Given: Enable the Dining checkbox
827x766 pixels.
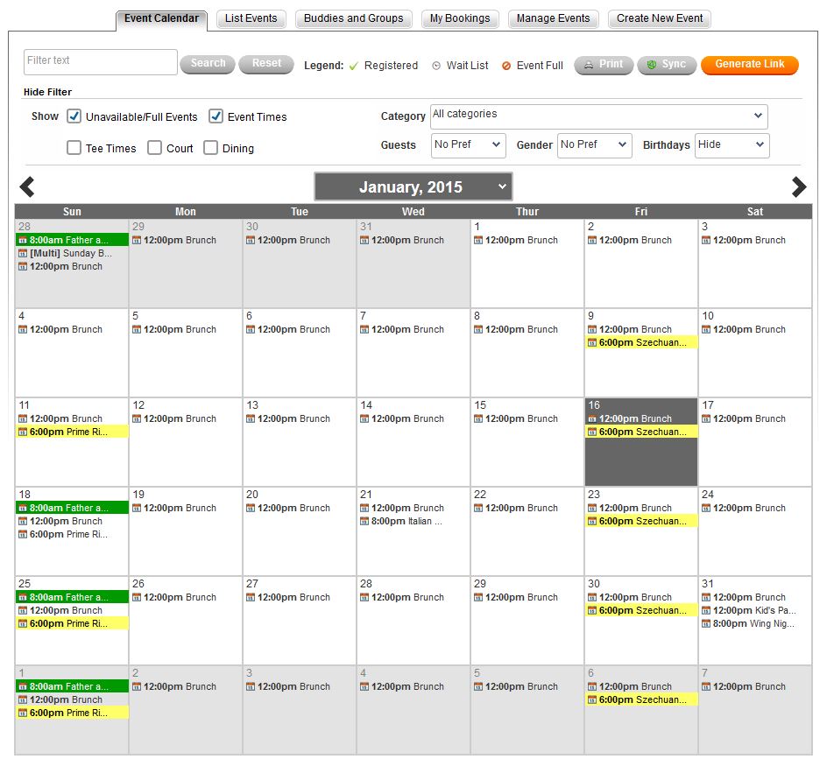Looking at the screenshot, I should (210, 148).
